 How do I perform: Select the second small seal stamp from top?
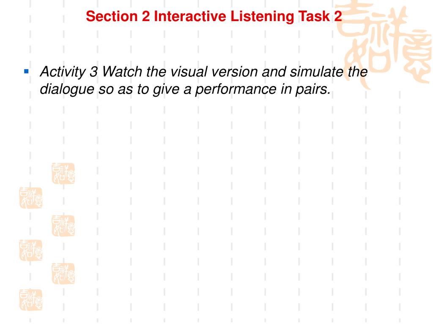[x=30, y=198]
